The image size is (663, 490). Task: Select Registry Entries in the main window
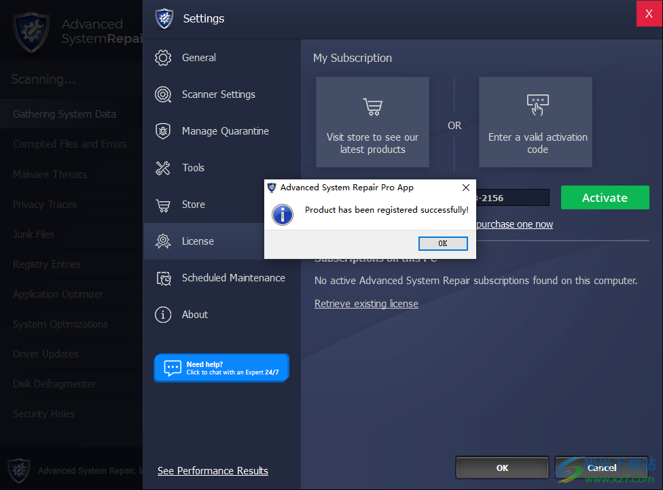coord(71,264)
